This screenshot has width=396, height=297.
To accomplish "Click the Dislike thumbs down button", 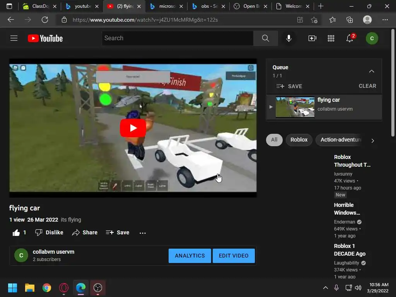I will 49,232.
